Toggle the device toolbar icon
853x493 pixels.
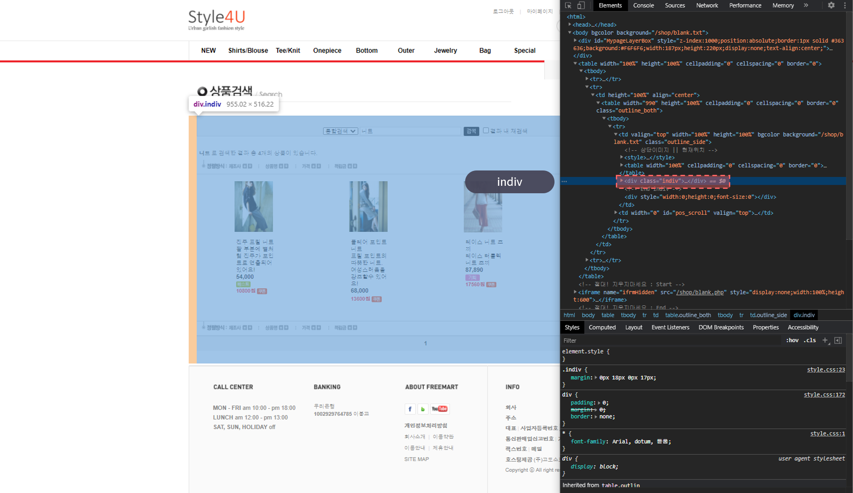[x=581, y=5]
